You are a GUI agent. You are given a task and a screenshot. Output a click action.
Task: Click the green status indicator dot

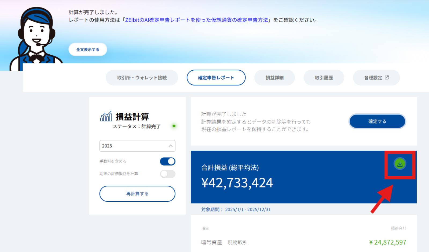pos(174,126)
